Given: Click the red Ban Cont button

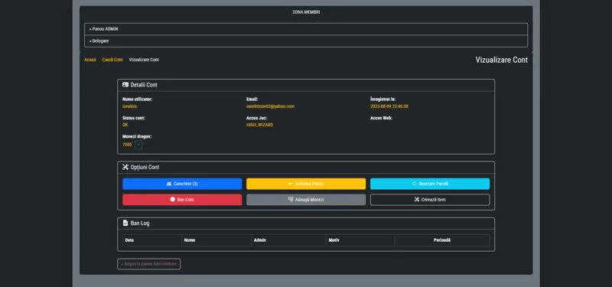Looking at the screenshot, I should [x=182, y=200].
